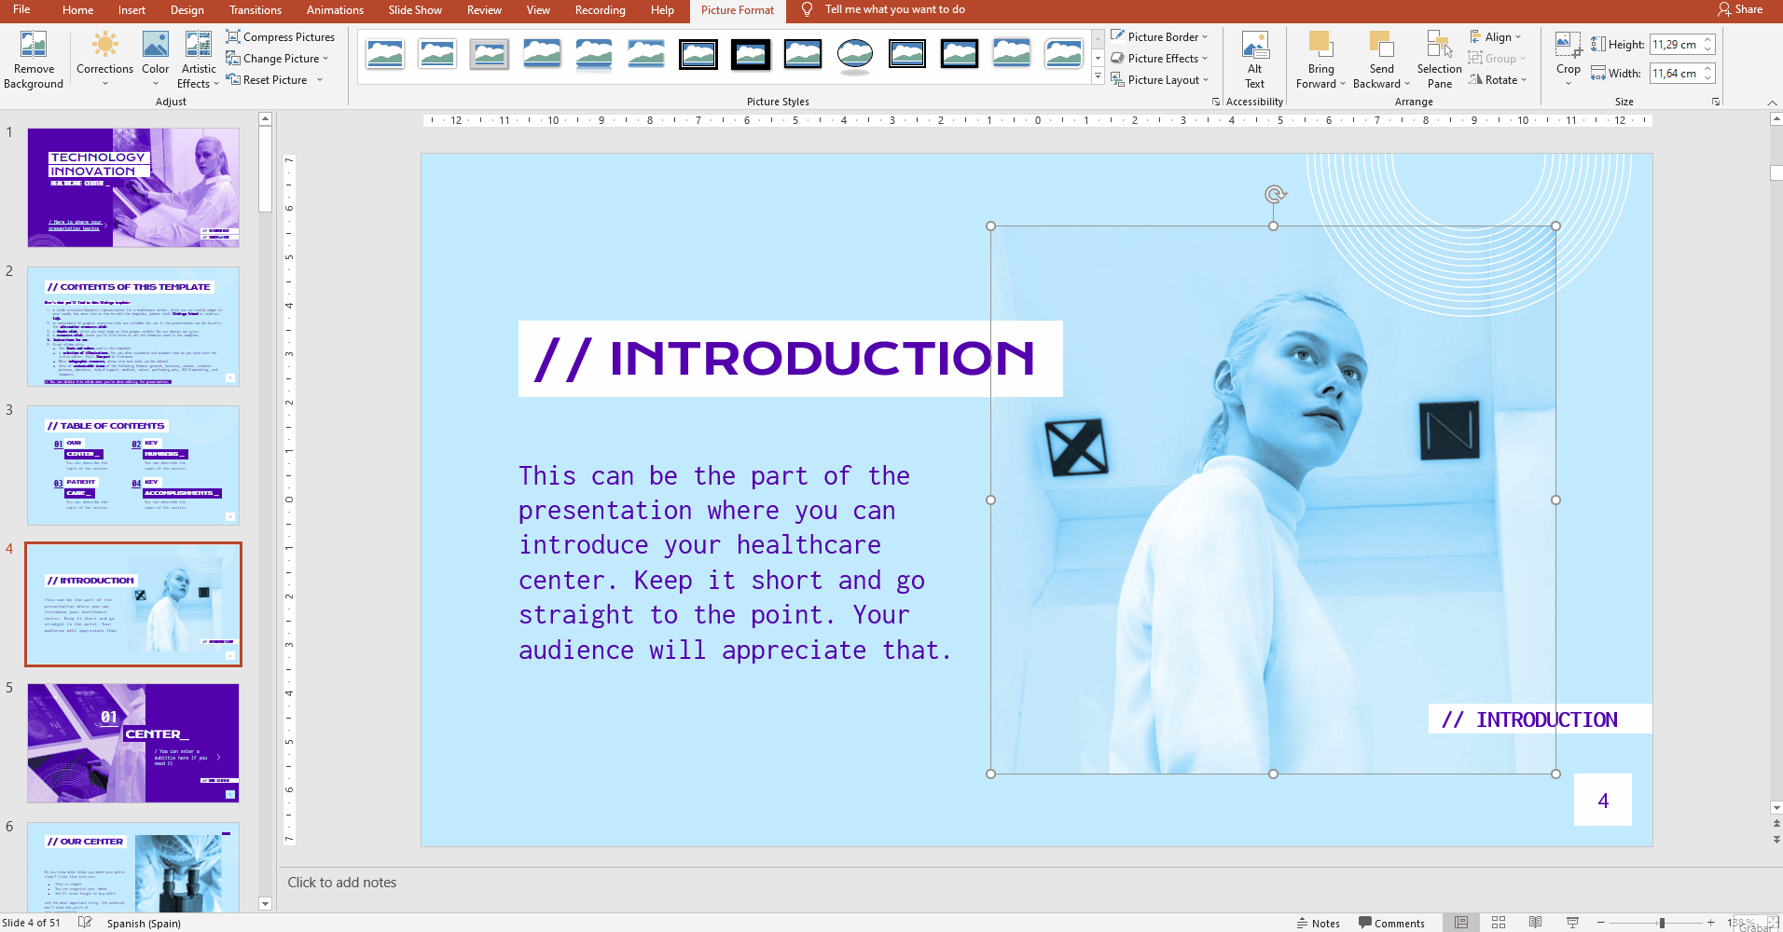Viewport: 1783px width, 932px height.
Task: Open the Selection Pane
Action: point(1439,45)
